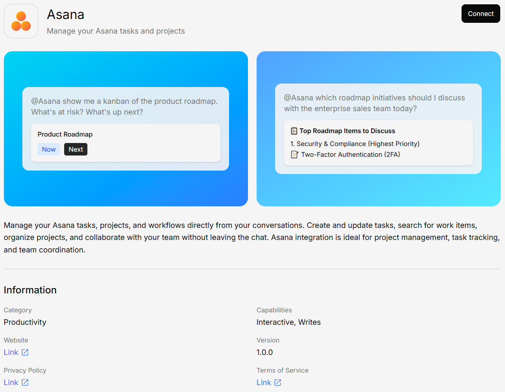Open the Website link
Screen dimensions: 505x392
pos(11,352)
